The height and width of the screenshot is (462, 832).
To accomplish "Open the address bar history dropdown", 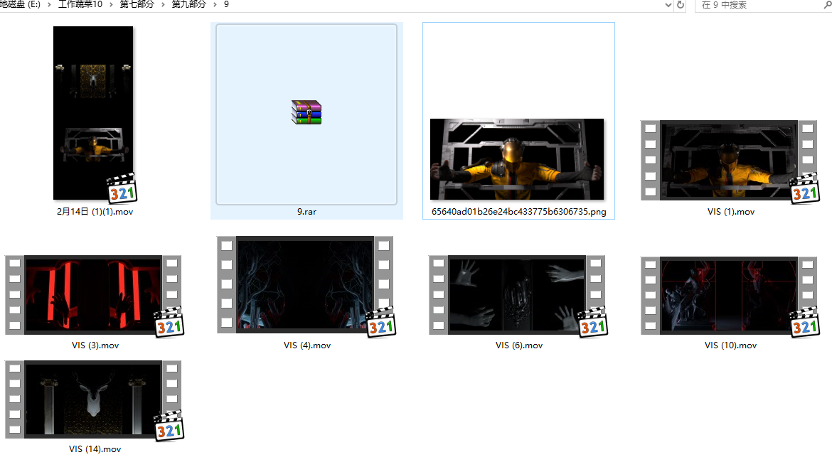I will 668,5.
